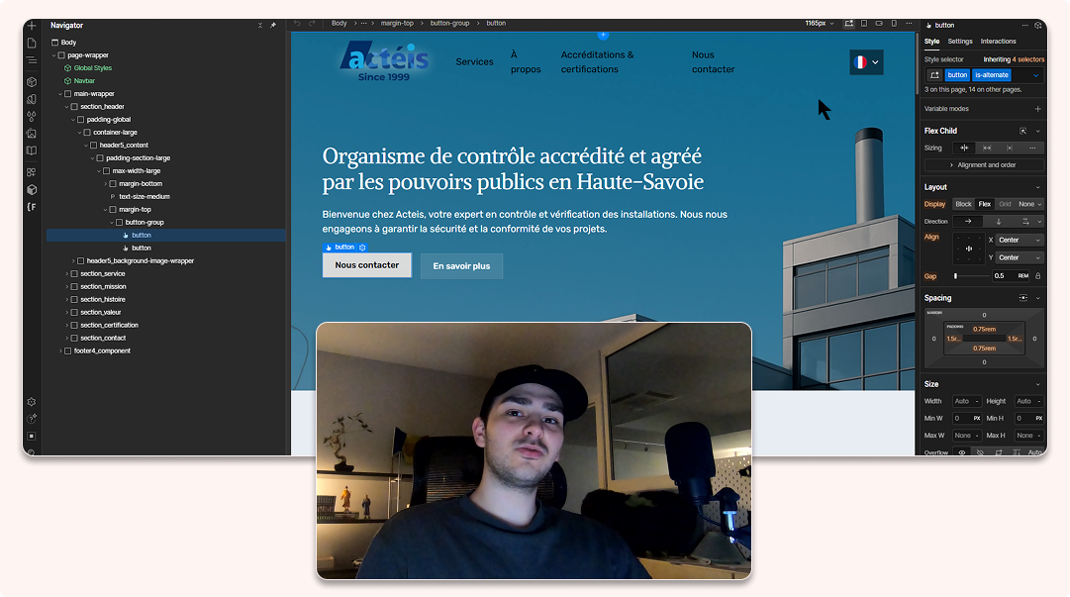Click the undo arrow in top bar
1070x597 pixels.
(297, 23)
